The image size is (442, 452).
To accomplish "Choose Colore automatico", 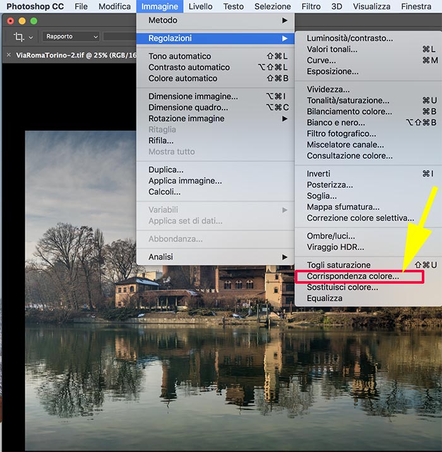I will 215,78.
